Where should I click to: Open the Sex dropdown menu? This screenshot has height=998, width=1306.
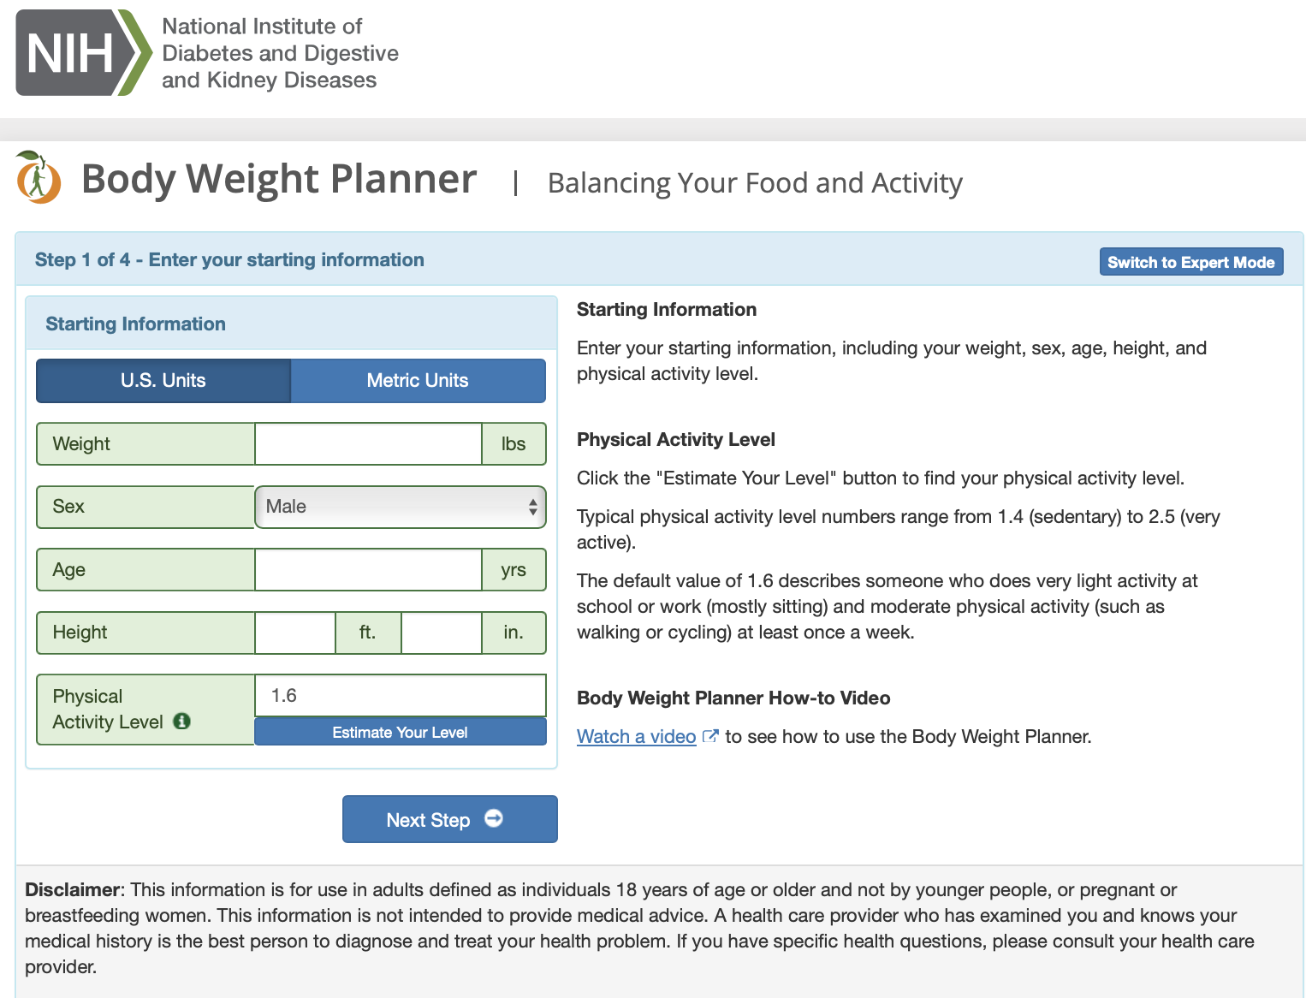coord(400,507)
